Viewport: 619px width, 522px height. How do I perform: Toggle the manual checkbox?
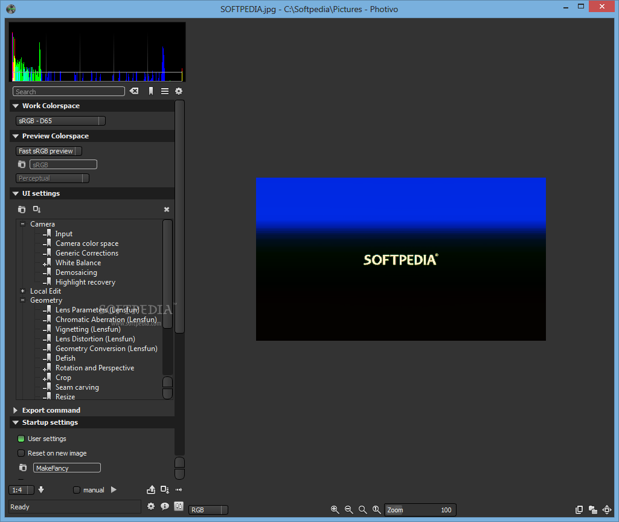(77, 490)
